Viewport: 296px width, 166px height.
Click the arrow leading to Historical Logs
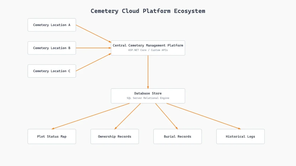[203, 116]
